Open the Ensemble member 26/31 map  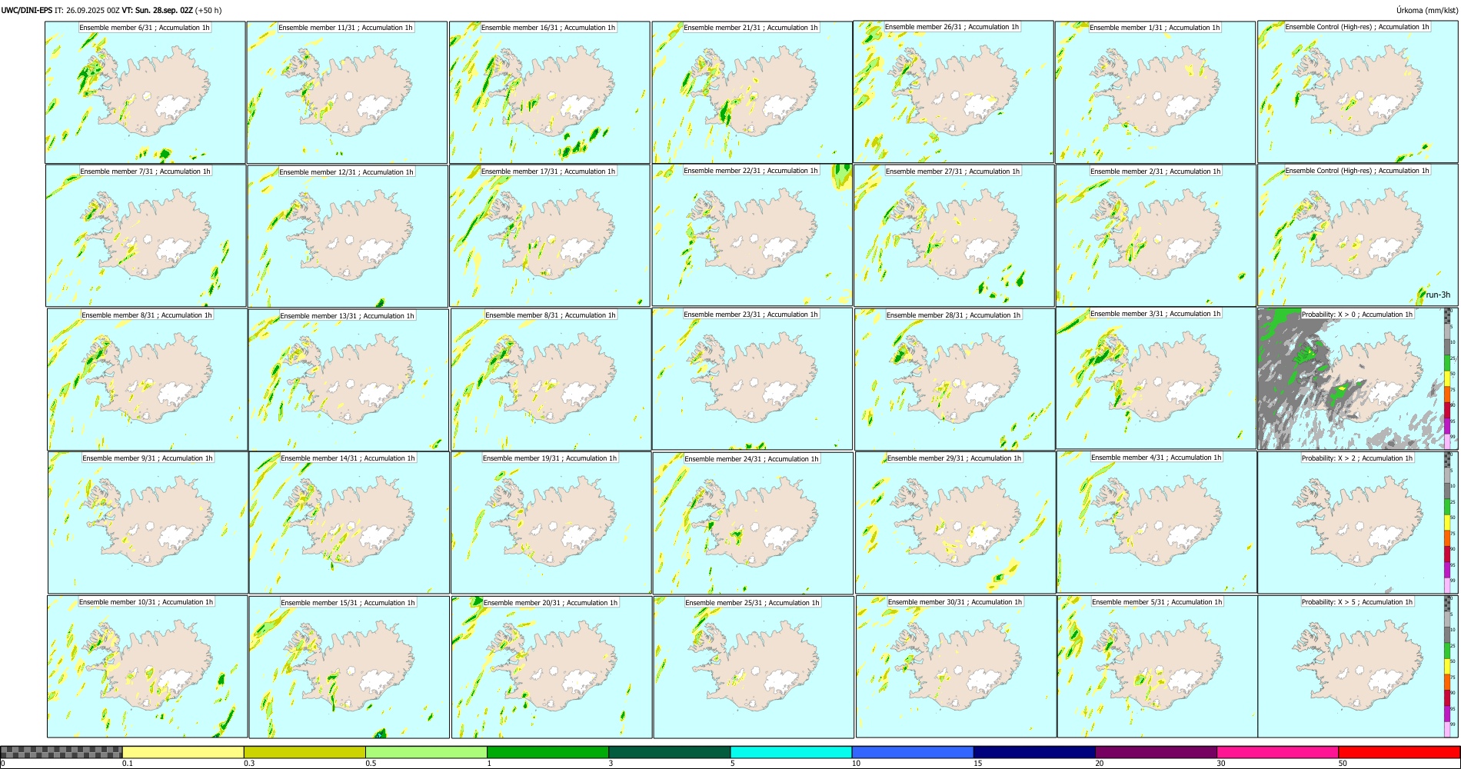point(953,92)
